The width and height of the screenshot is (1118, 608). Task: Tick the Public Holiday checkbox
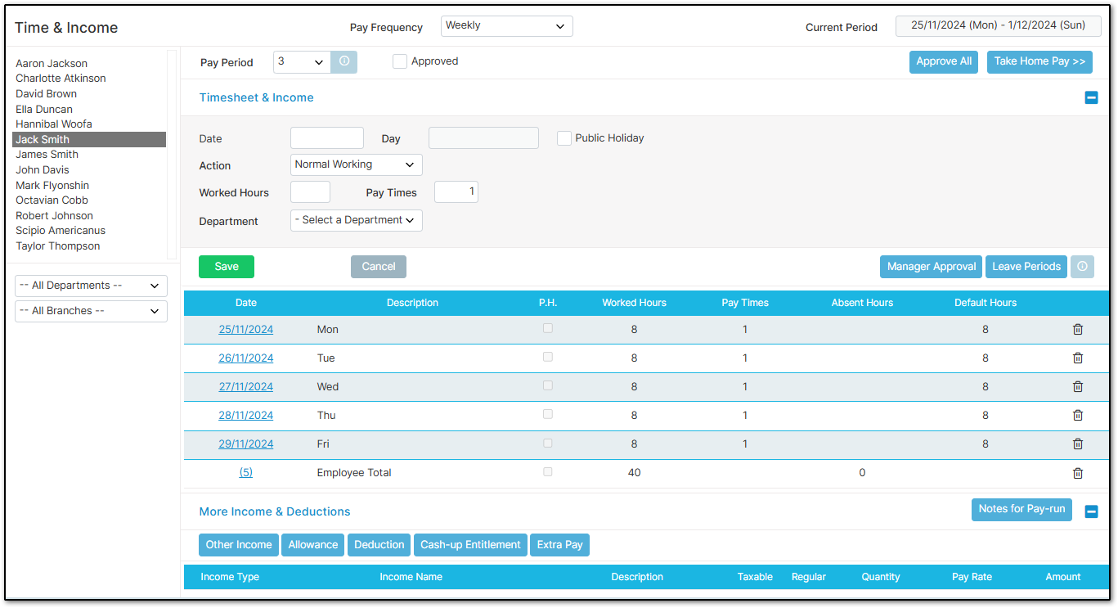[564, 138]
